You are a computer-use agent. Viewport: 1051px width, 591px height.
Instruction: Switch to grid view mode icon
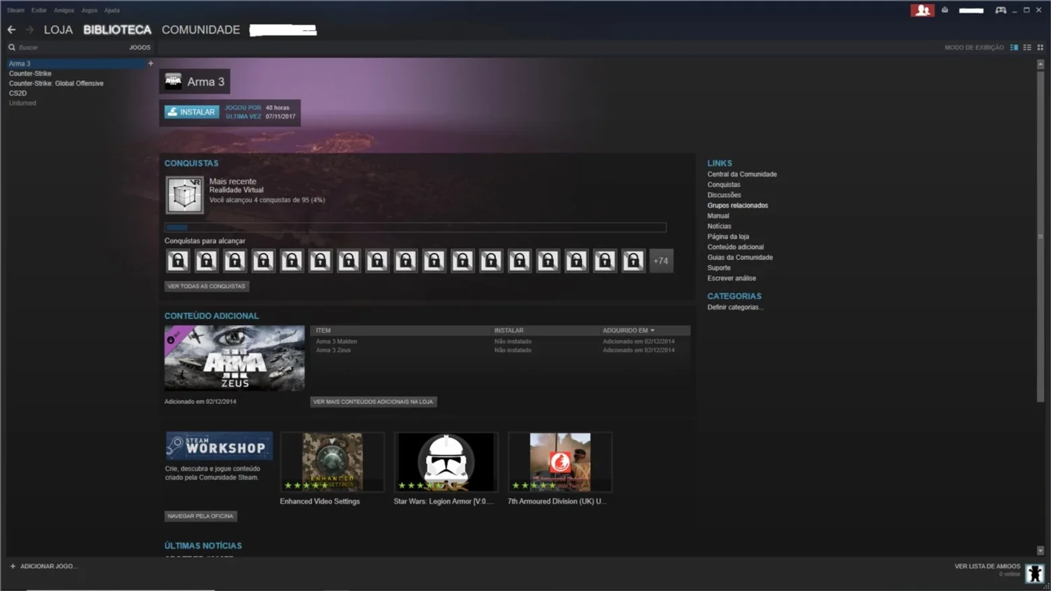click(1040, 47)
